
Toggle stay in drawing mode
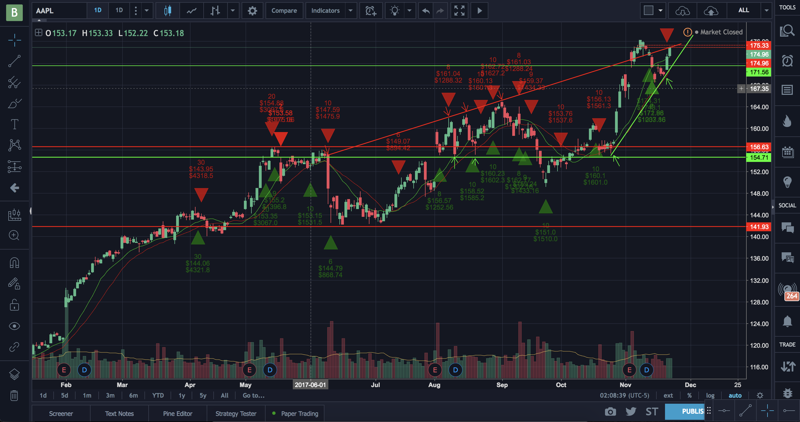click(x=14, y=283)
